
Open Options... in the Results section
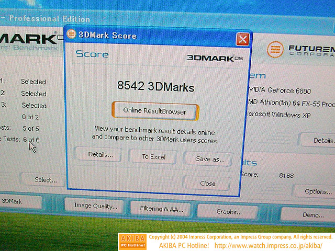318,191
